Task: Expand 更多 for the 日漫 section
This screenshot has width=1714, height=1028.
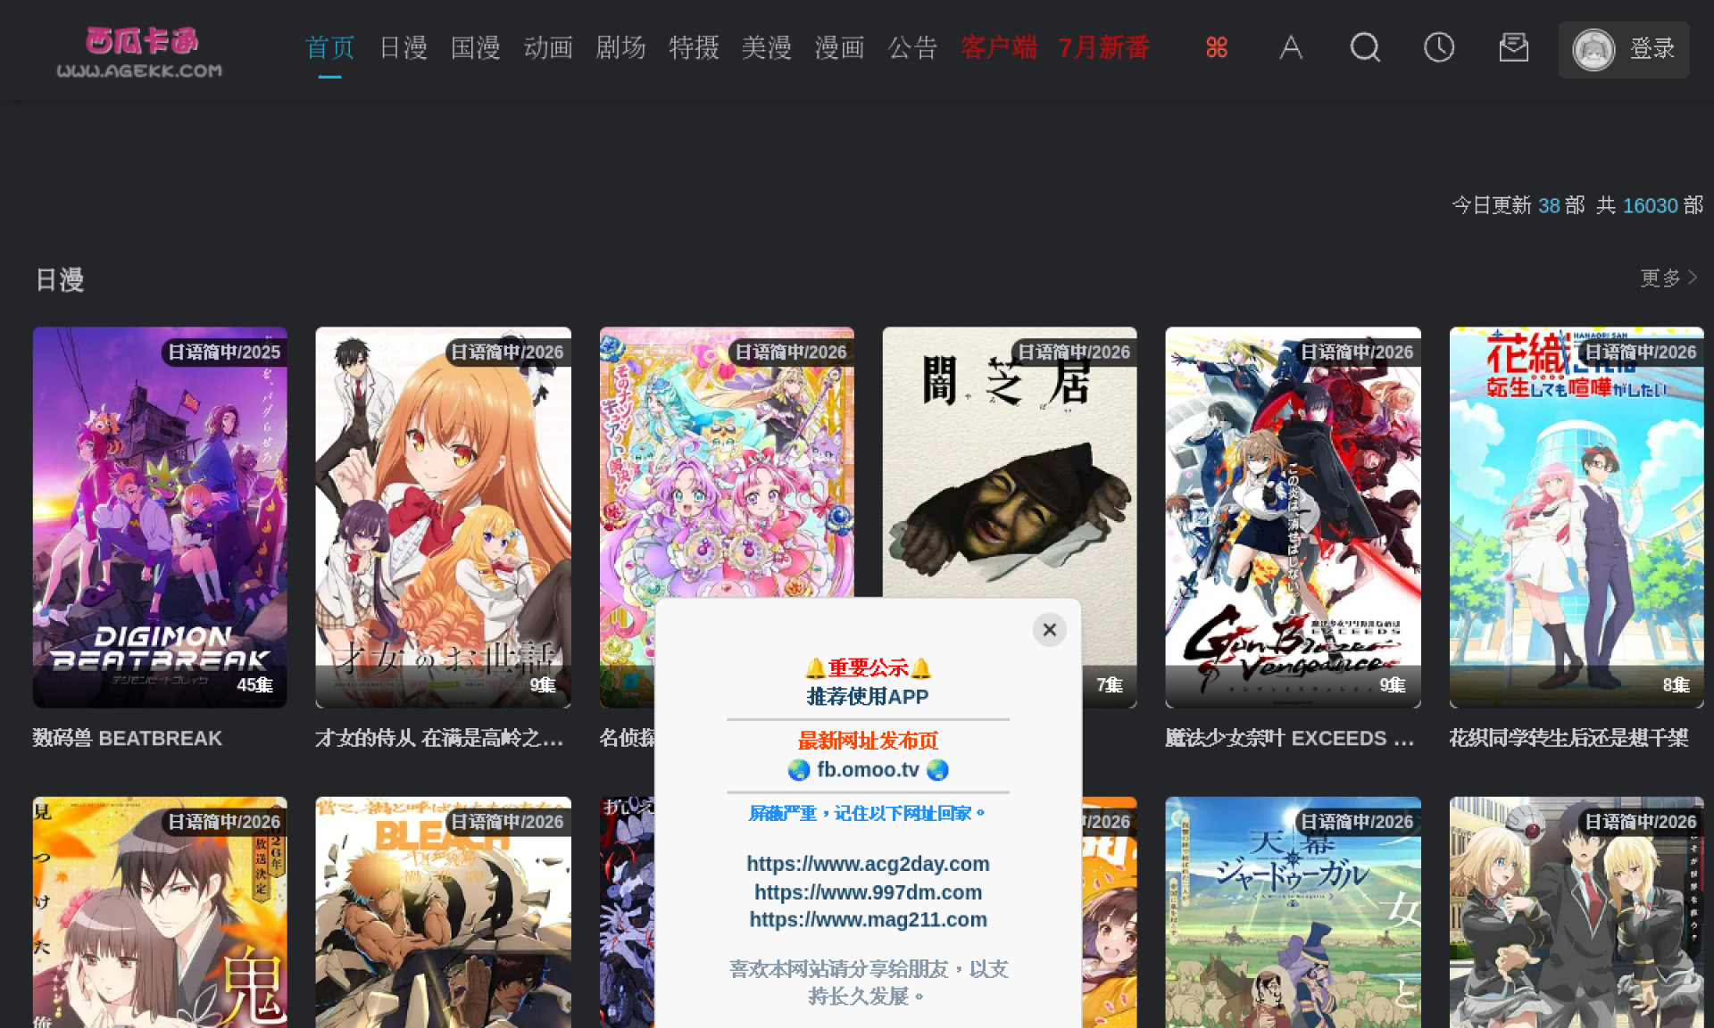Action: pyautogui.click(x=1668, y=278)
